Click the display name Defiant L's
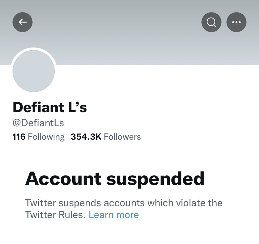This screenshot has width=259, height=244. tap(49, 107)
